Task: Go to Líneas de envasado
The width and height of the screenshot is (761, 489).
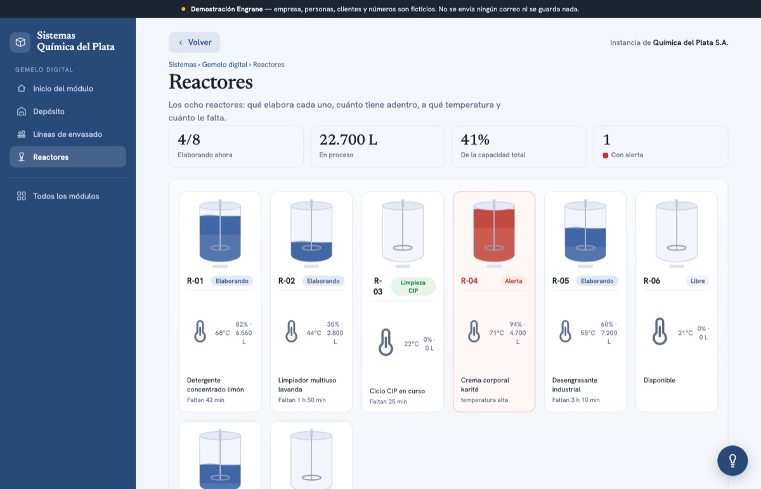Action: click(68, 134)
